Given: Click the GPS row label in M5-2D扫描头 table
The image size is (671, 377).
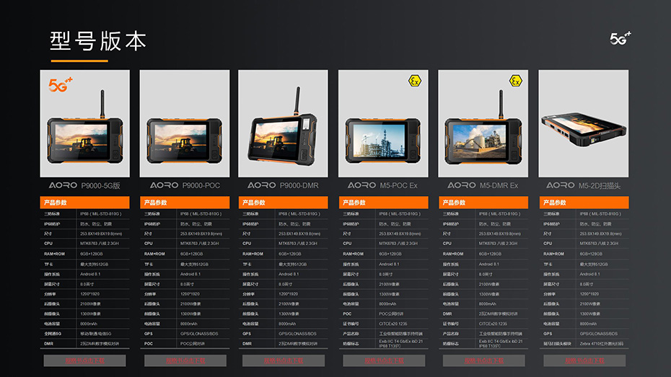Looking at the screenshot, I should point(548,334).
